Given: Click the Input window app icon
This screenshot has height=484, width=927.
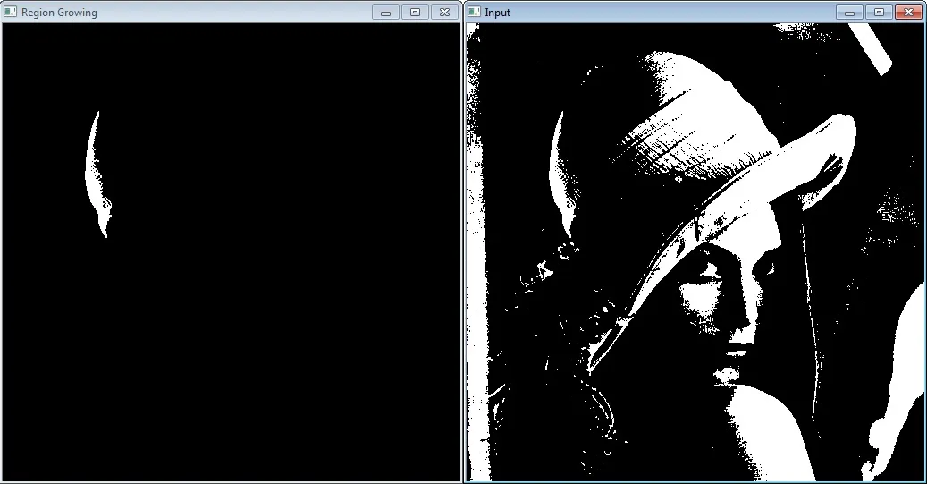Looking at the screenshot, I should 474,12.
